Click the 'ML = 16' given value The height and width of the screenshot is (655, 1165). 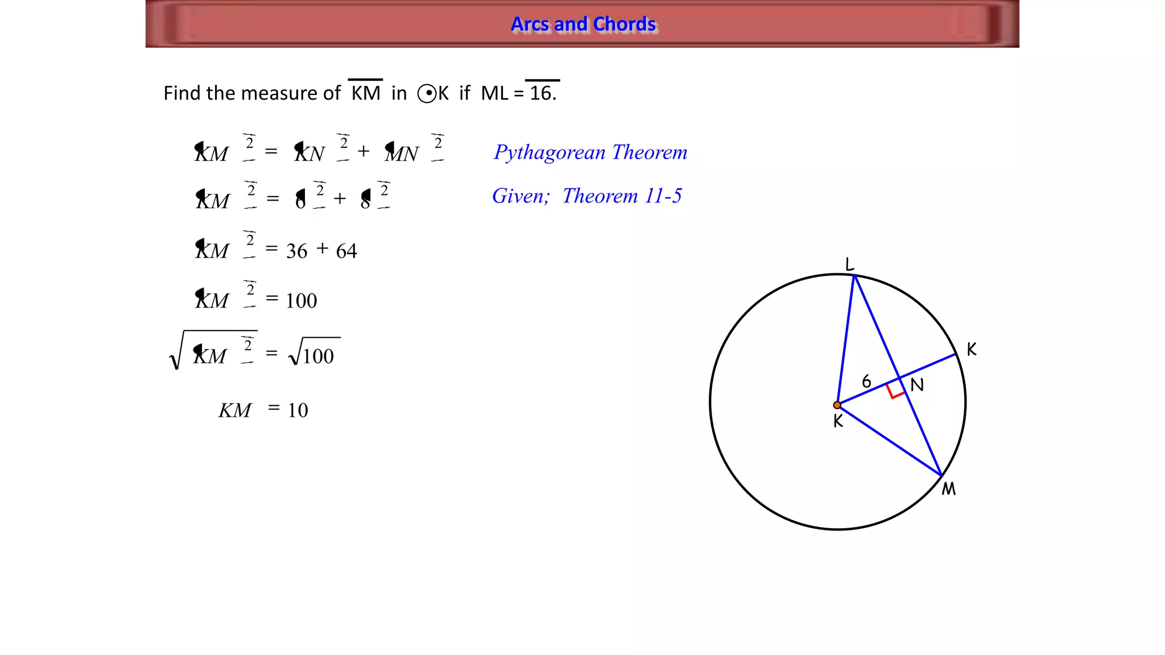(519, 92)
